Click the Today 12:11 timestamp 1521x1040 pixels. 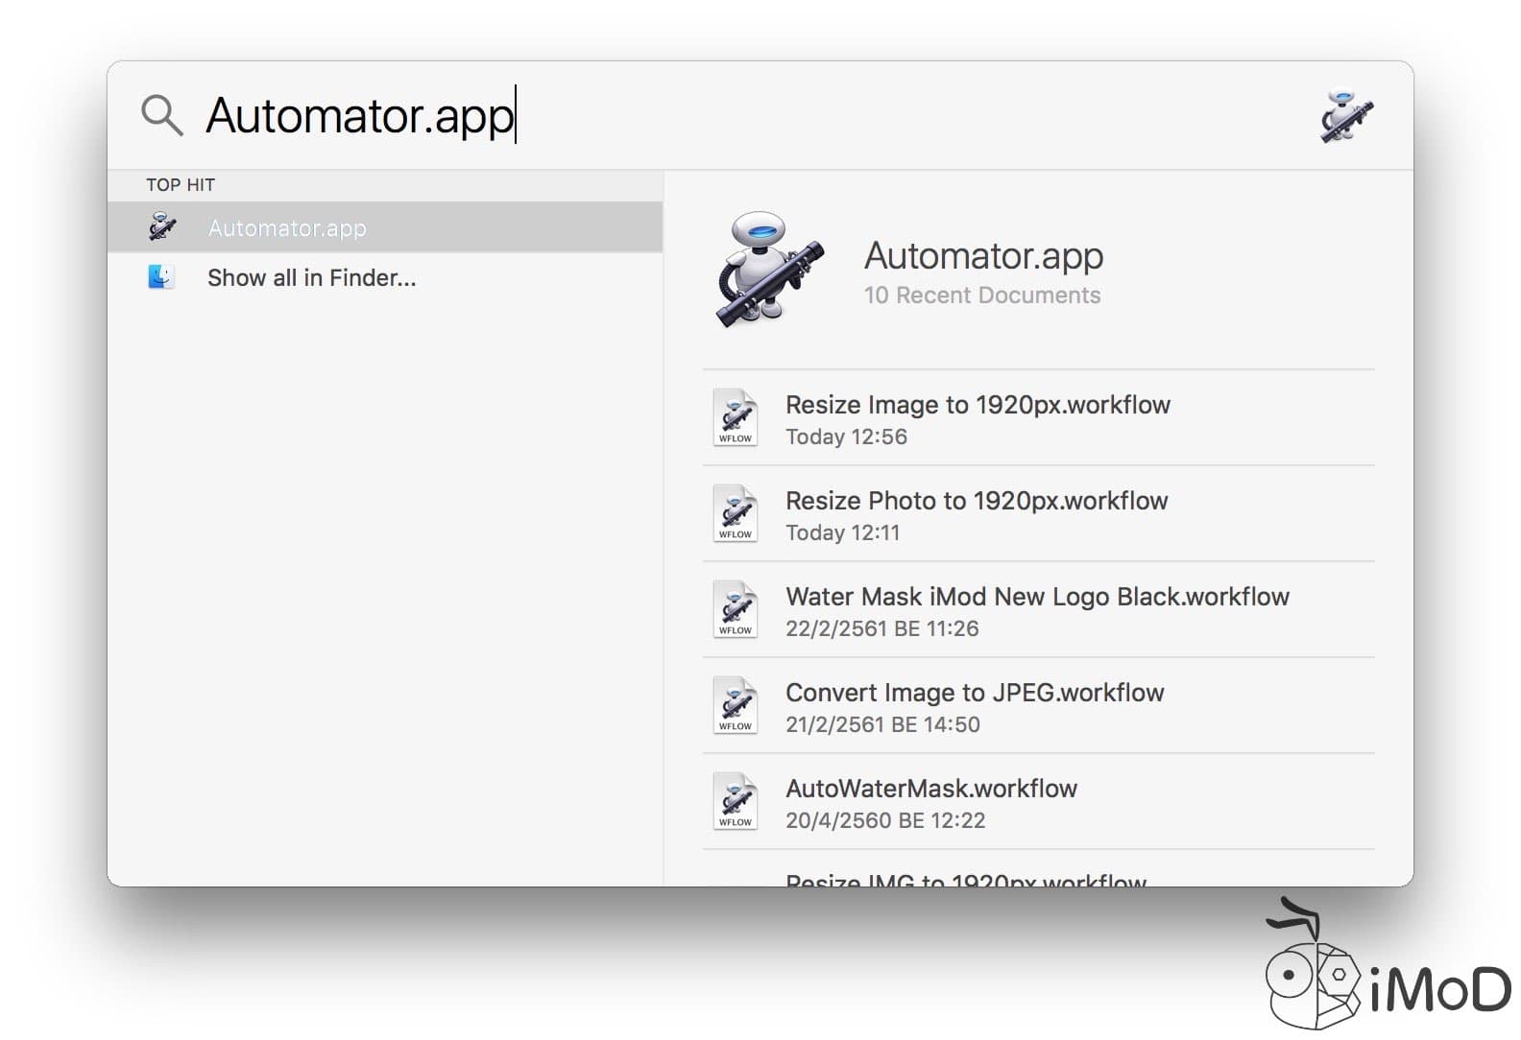[842, 532]
